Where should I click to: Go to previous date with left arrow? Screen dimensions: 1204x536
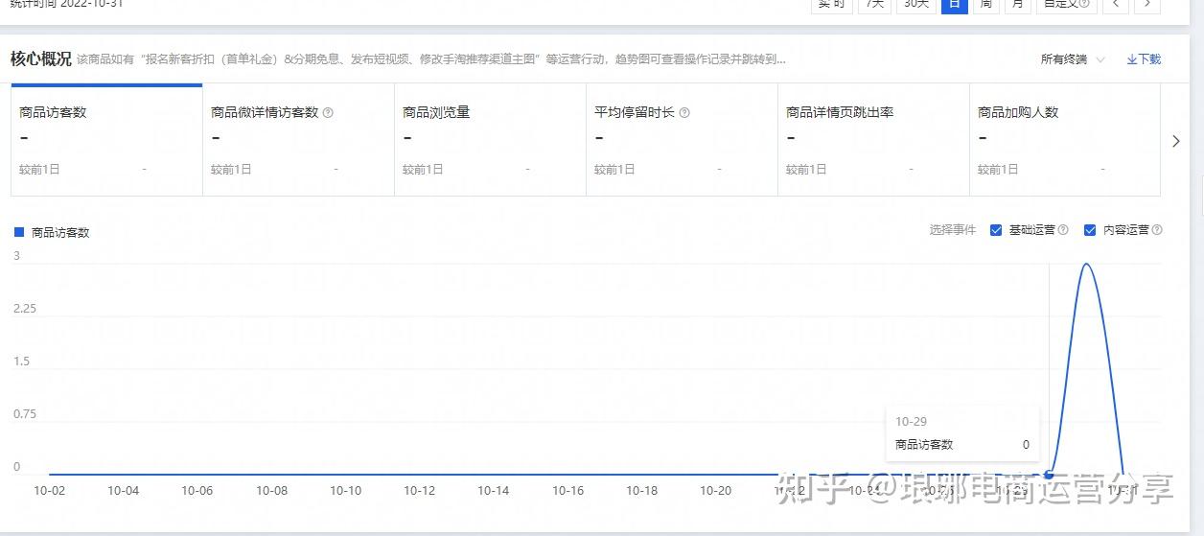pos(1115,5)
